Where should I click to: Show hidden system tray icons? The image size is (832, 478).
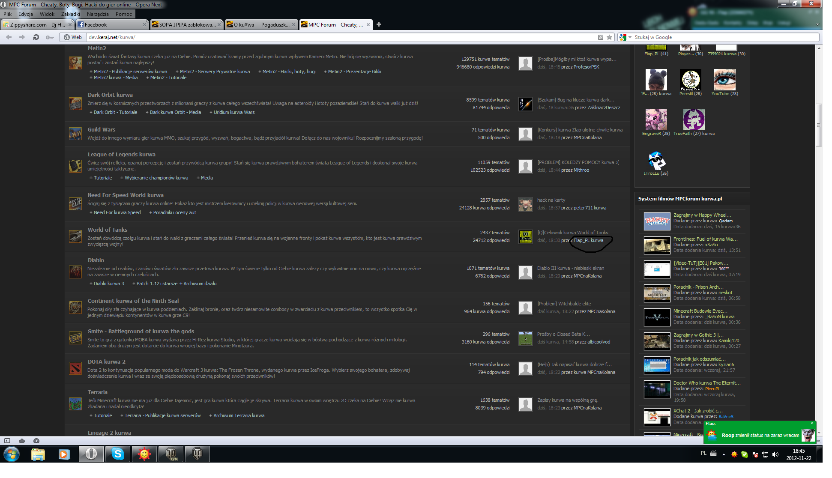[724, 454]
